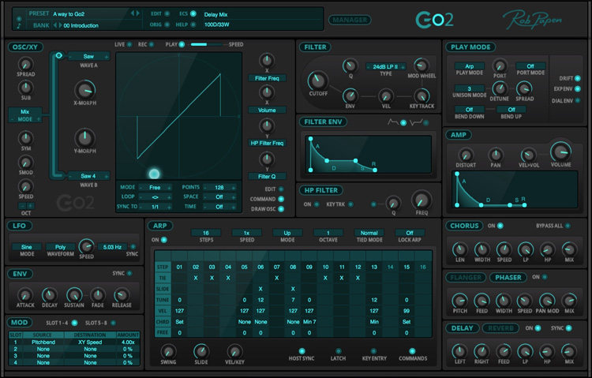Toggle the EXP ENV option
Screen dimensions: 592x378
click(577, 88)
